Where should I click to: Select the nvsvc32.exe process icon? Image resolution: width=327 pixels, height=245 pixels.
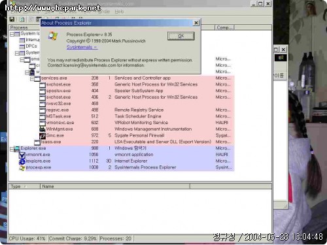[x=43, y=104]
